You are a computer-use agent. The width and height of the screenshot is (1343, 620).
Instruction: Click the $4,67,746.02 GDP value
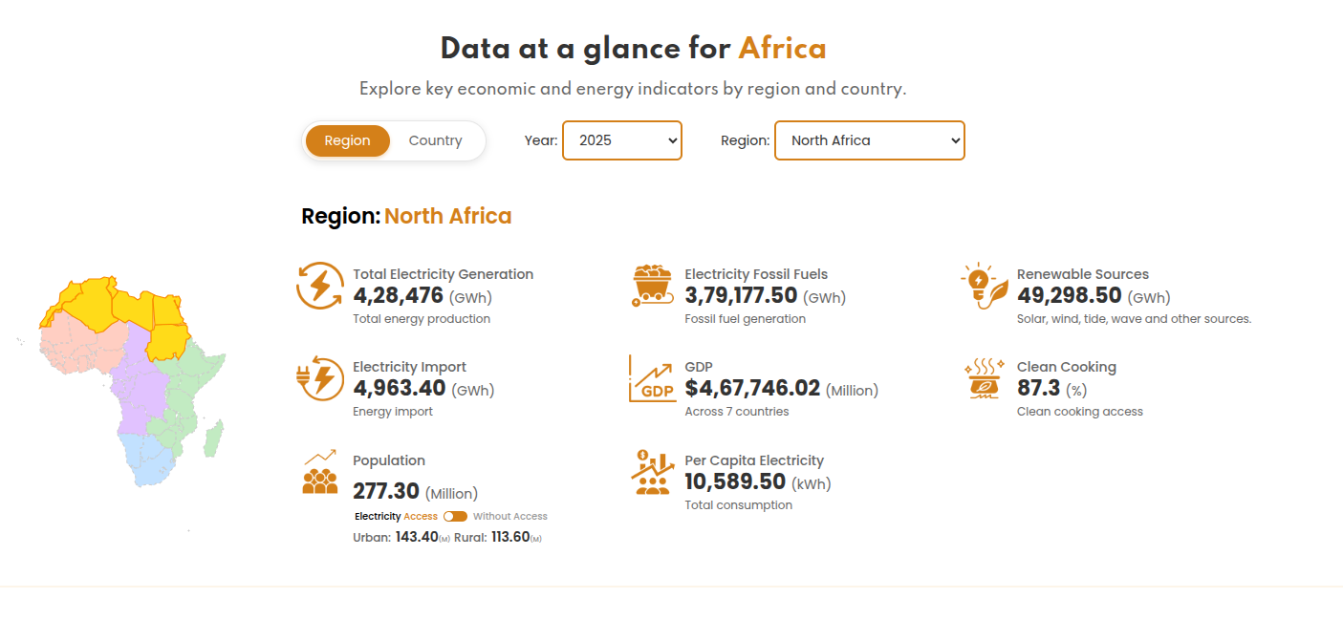752,388
